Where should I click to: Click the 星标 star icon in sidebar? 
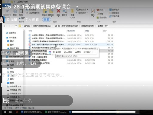[x=8, y=45]
